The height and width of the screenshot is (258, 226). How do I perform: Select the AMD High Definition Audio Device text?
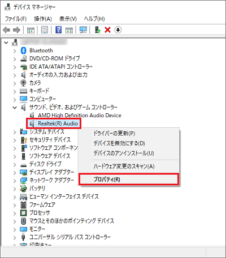pos(80,115)
